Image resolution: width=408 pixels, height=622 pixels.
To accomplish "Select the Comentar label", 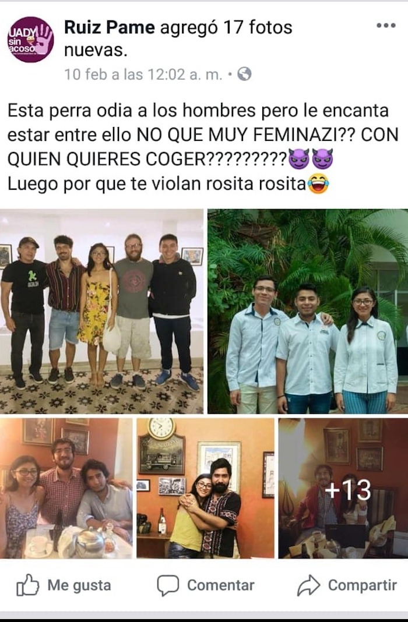I will (x=221, y=585).
